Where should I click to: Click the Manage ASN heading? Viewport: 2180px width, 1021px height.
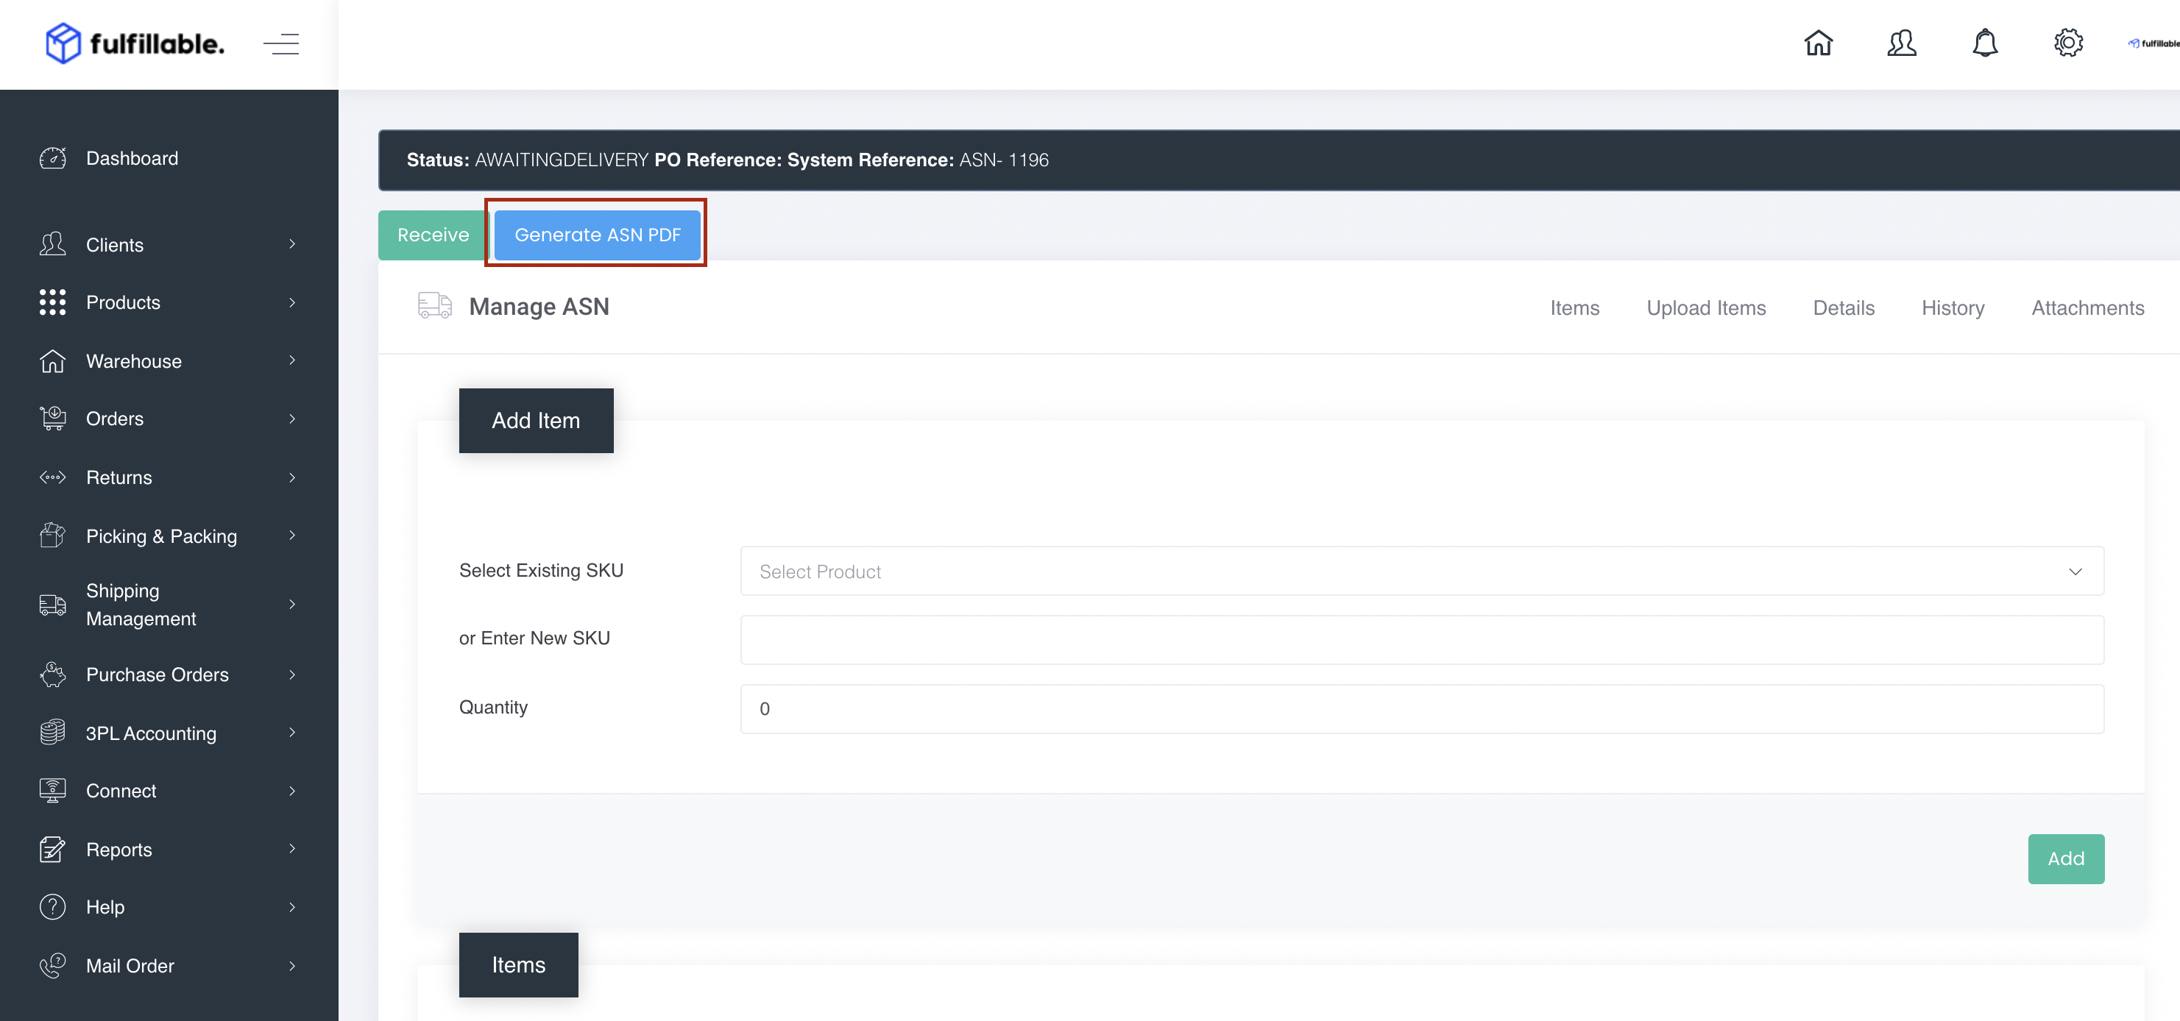[539, 306]
